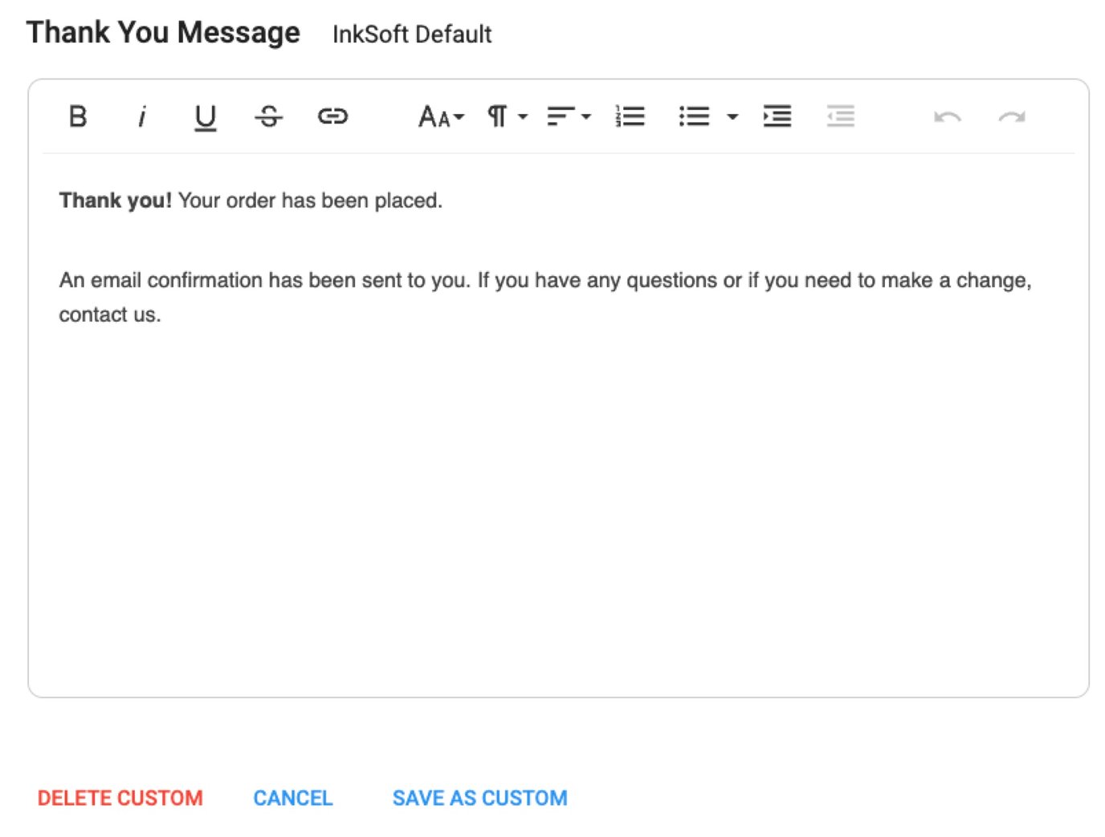Insert a numbered list
This screenshot has width=1105, height=837.
tap(630, 116)
